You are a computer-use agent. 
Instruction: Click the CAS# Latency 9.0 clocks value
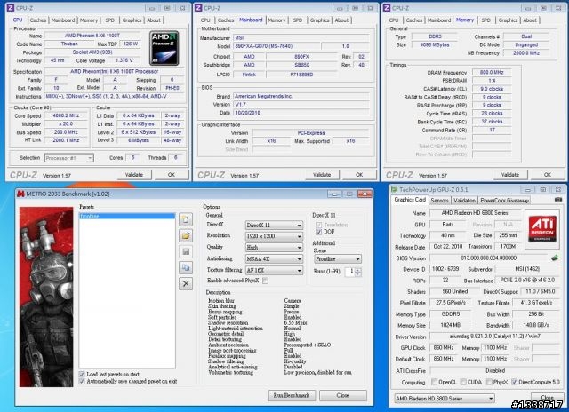click(492, 89)
